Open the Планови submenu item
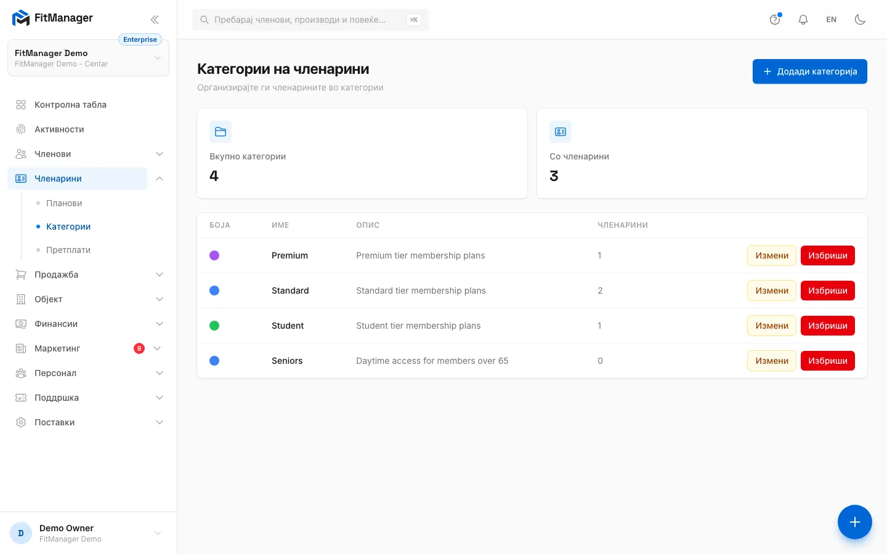Image resolution: width=887 pixels, height=554 pixels. point(64,203)
